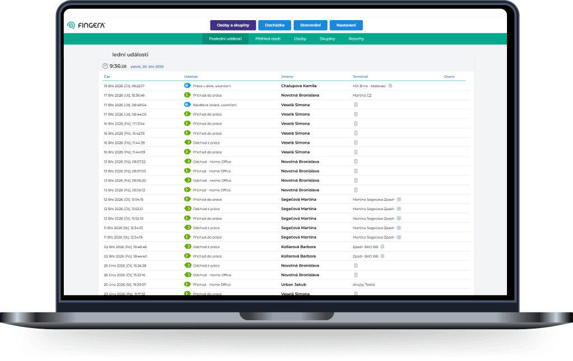The height and width of the screenshot is (361, 573).
Task: Switch to the Přehled osob tab
Action: pos(267,39)
